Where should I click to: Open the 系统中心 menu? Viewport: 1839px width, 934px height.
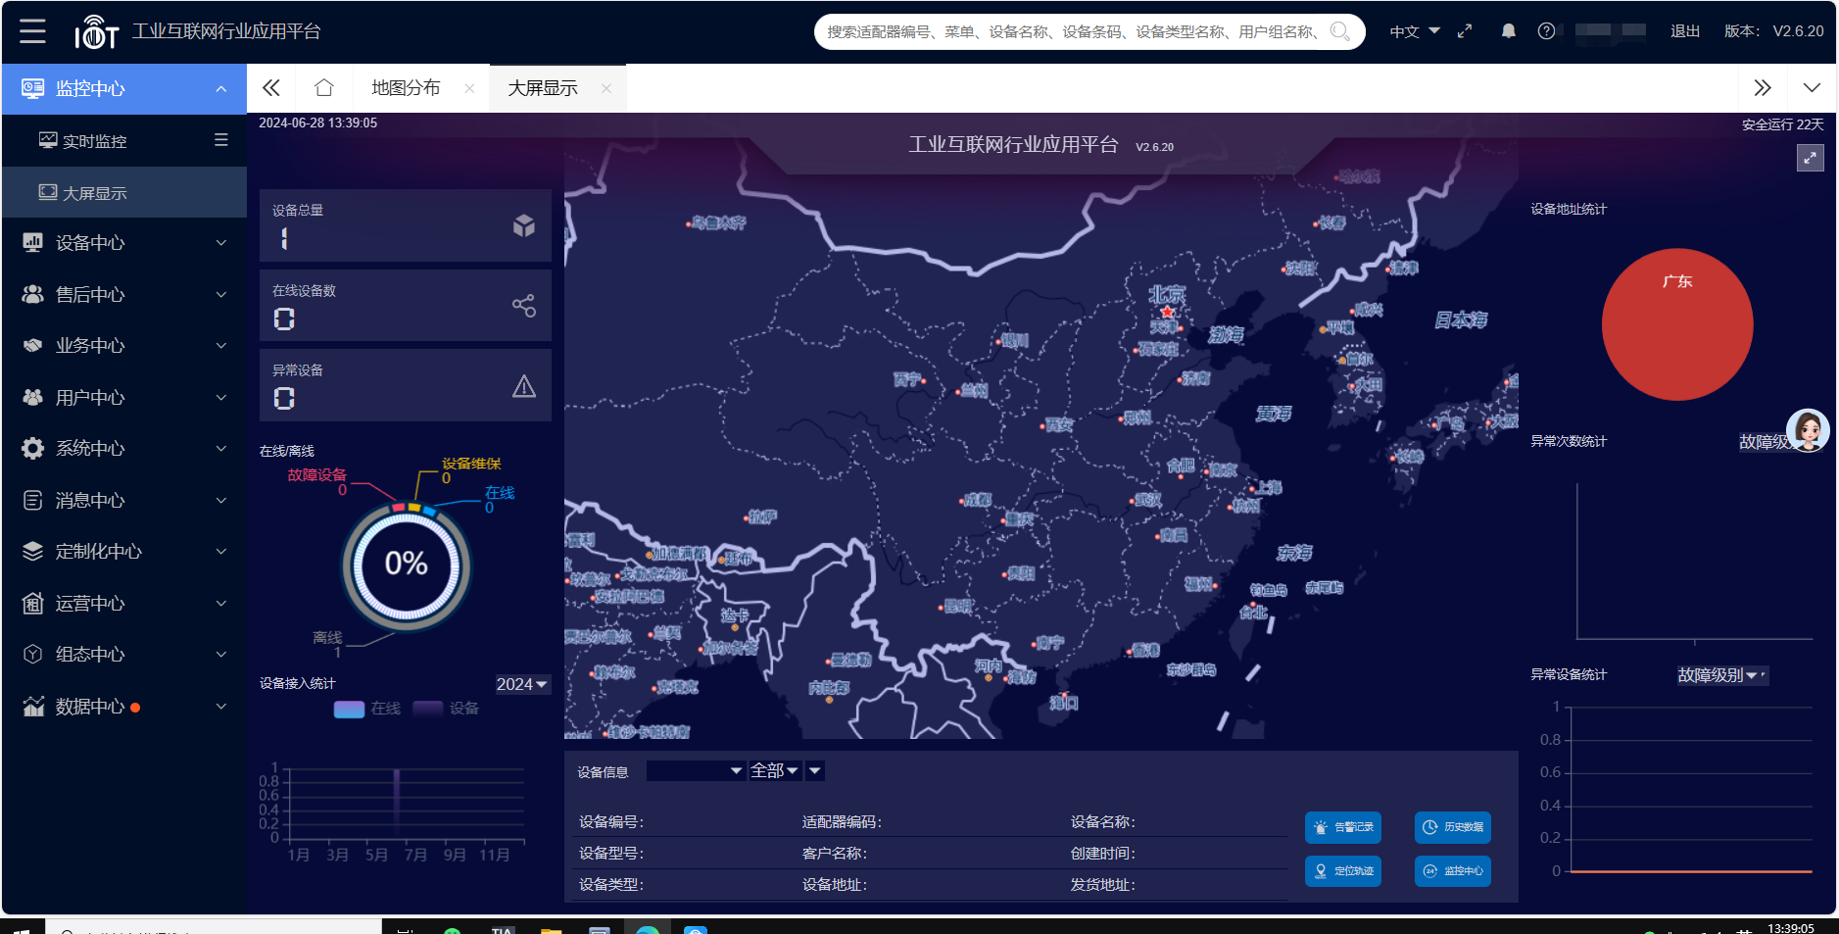point(124,448)
